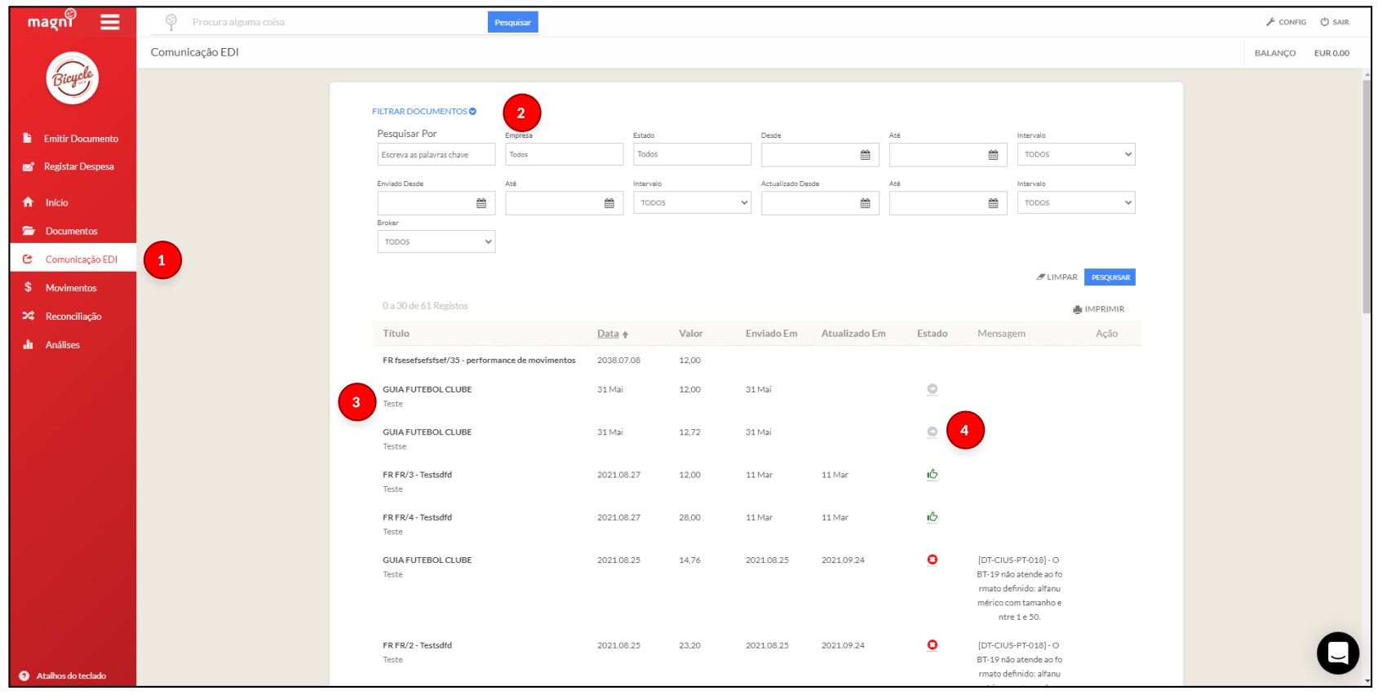Click the Reconciliação shuffle icon

28,316
